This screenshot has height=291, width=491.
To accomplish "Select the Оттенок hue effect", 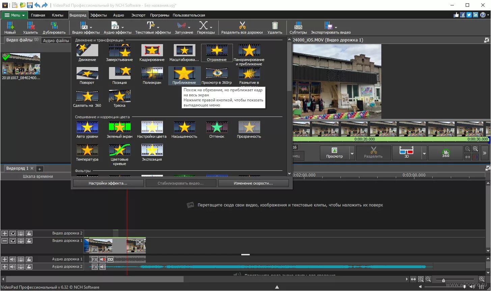I will (217, 130).
